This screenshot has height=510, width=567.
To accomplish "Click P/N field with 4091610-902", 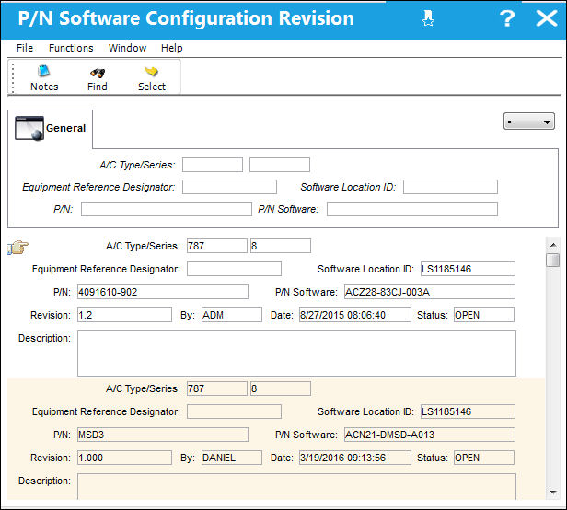I will click(163, 292).
